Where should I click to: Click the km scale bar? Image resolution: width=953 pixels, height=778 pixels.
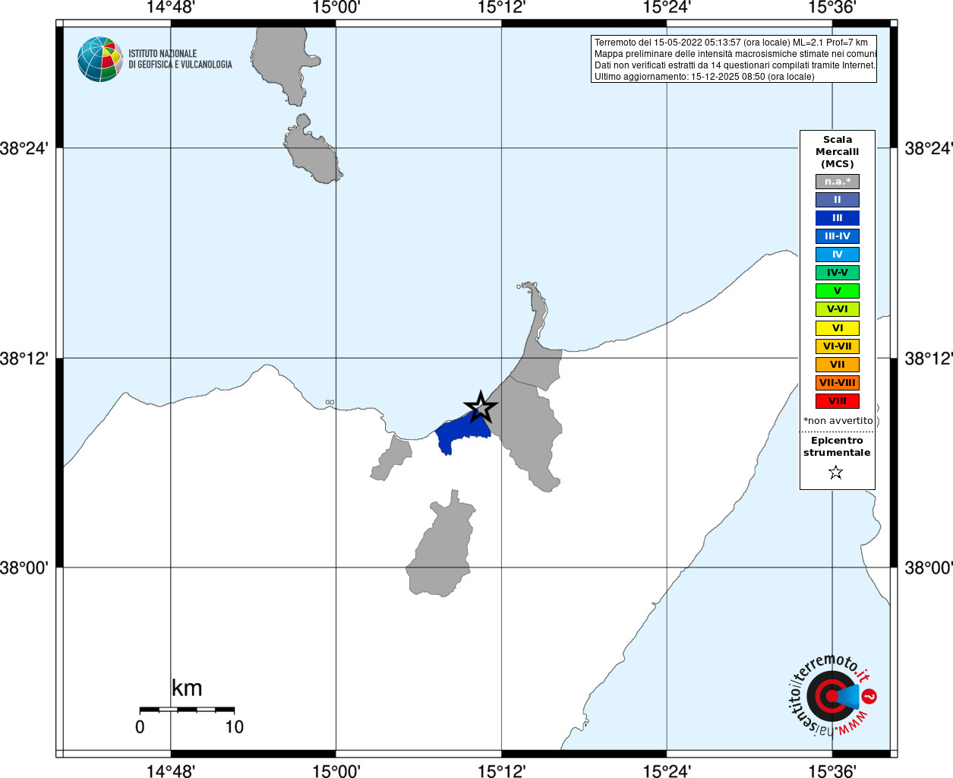pyautogui.click(x=187, y=710)
